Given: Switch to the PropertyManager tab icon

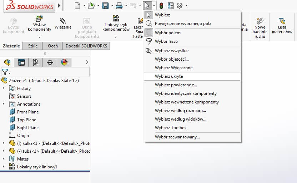Looking at the screenshot, I should (21, 62).
